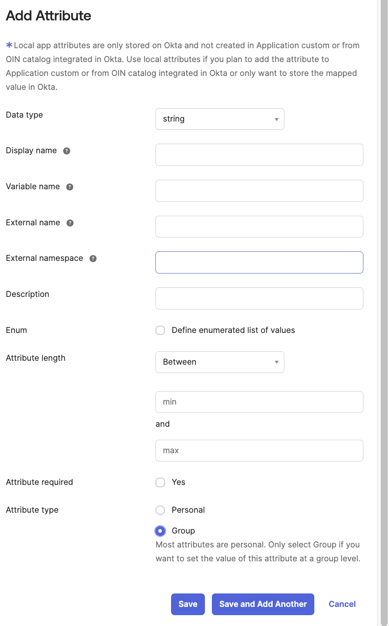Open the Data type string dropdown

click(x=220, y=119)
